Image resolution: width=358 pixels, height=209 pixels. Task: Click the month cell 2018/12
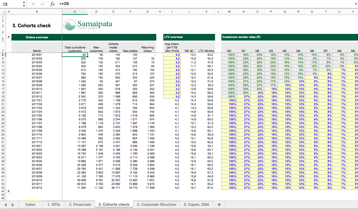pos(37,188)
